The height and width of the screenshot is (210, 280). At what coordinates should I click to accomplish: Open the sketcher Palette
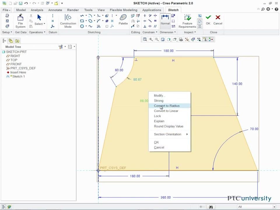pyautogui.click(x=123, y=20)
